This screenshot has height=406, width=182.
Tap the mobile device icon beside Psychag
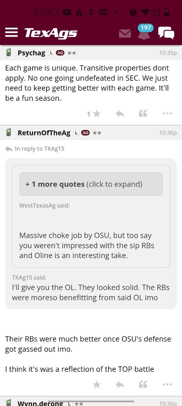click(9, 52)
